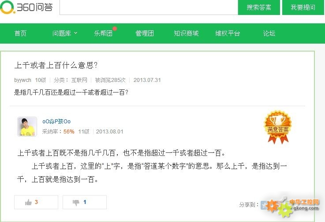Go to the 知识商城 menu item
The image size is (325, 222).
(x=186, y=33)
